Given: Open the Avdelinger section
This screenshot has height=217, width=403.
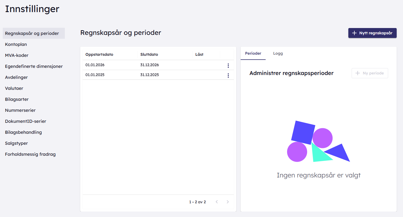Looking at the screenshot, I should tap(16, 77).
